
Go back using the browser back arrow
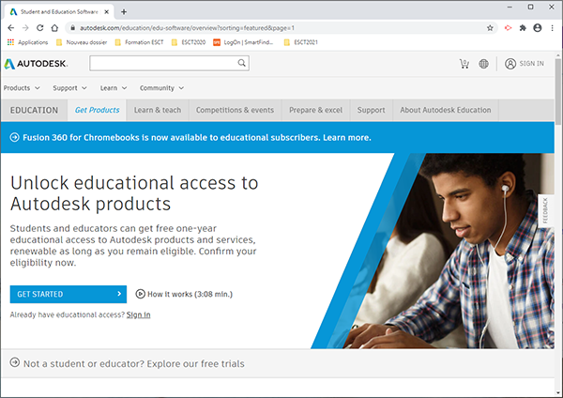10,27
